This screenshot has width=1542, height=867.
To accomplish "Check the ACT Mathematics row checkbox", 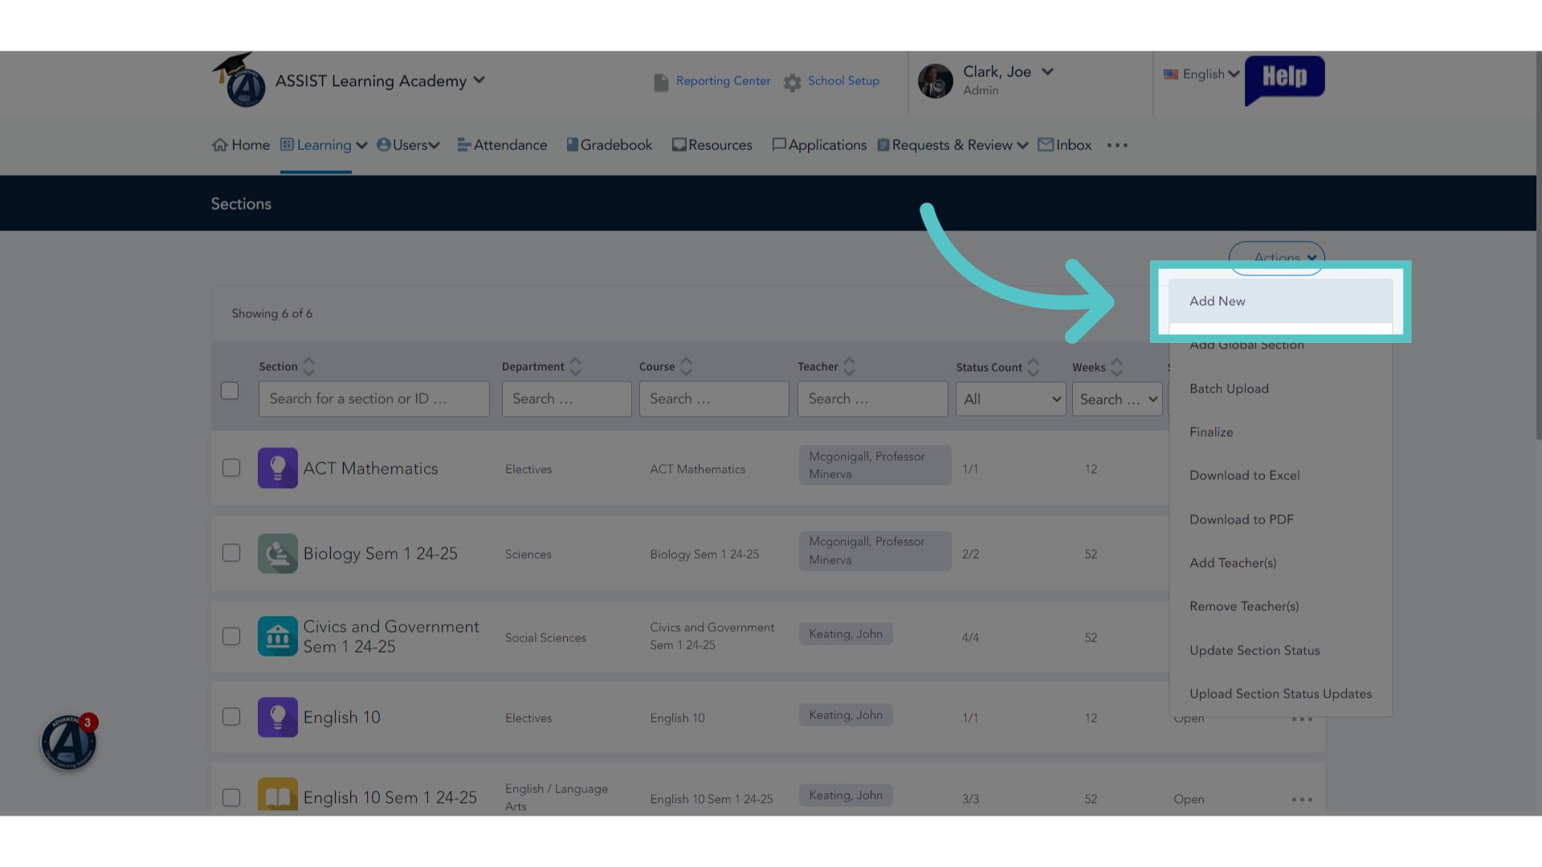I will pos(231,468).
